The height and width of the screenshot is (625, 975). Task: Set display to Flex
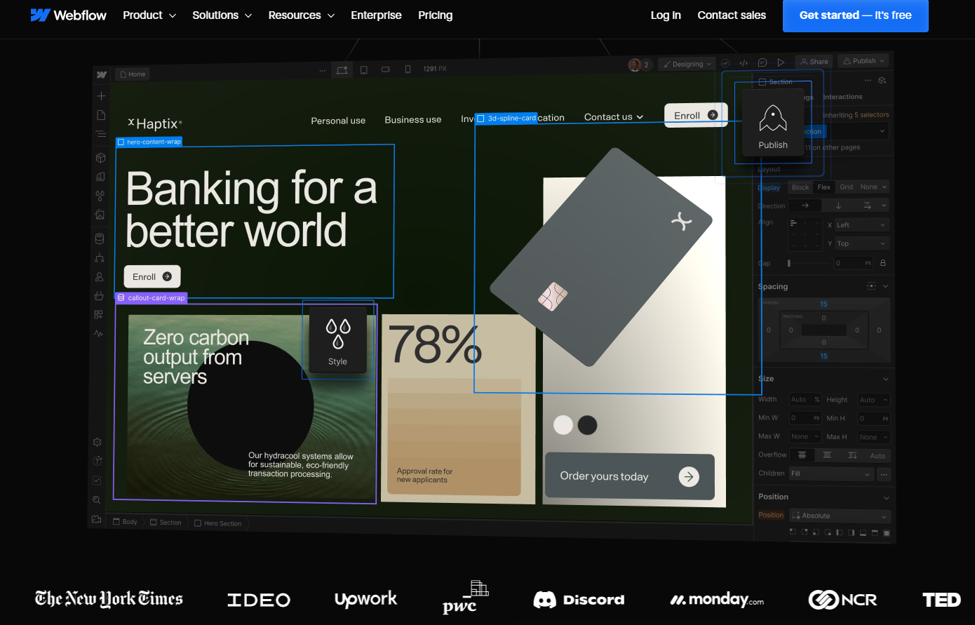coord(823,187)
